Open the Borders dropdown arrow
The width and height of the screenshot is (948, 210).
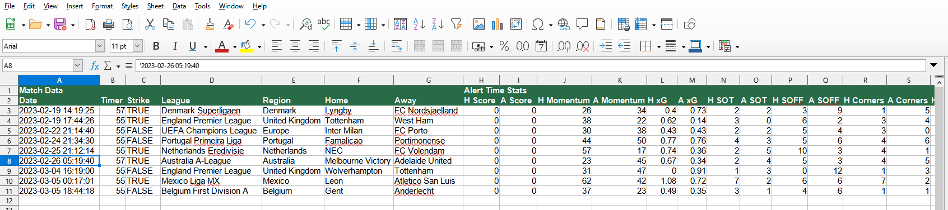click(658, 46)
